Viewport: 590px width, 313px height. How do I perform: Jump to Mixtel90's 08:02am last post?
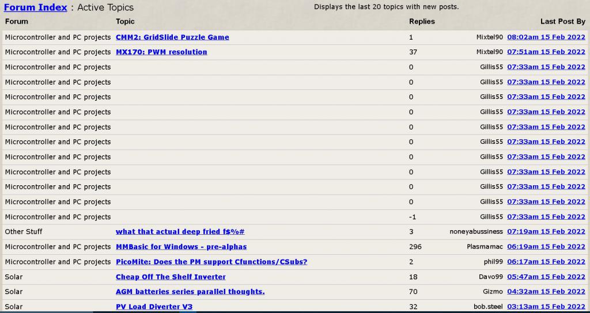point(546,37)
